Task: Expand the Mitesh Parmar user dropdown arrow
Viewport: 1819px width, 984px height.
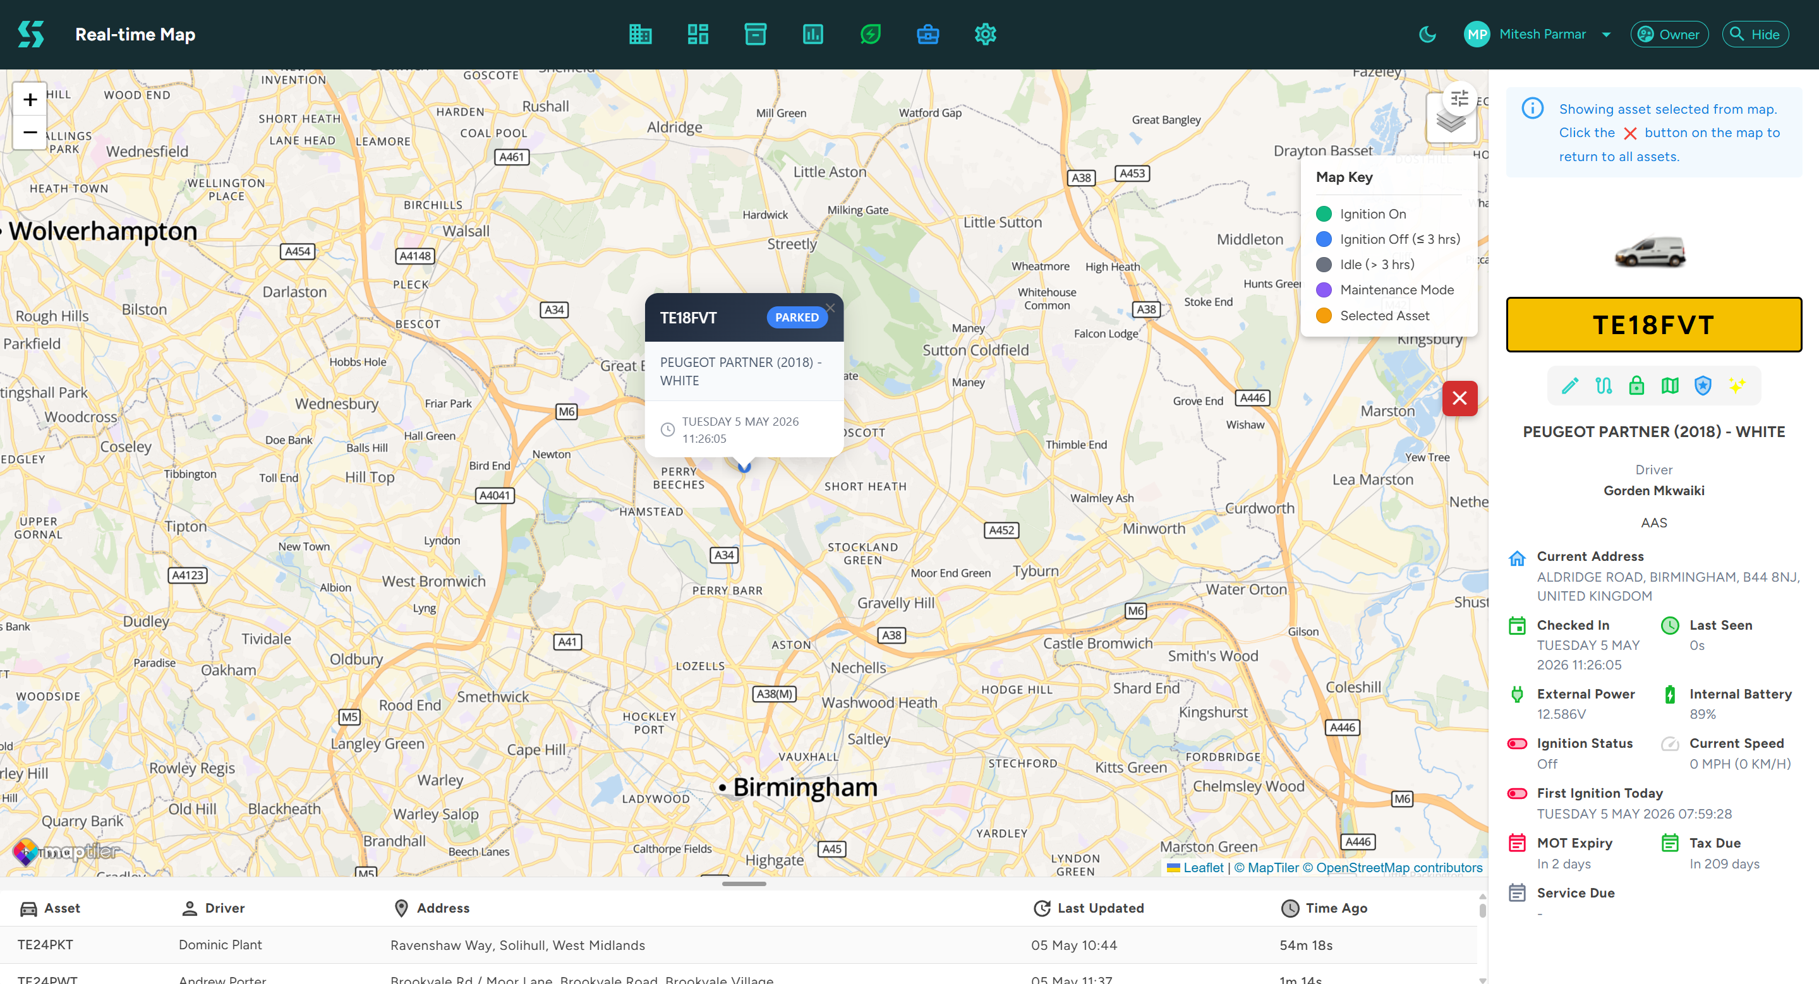Action: point(1607,35)
